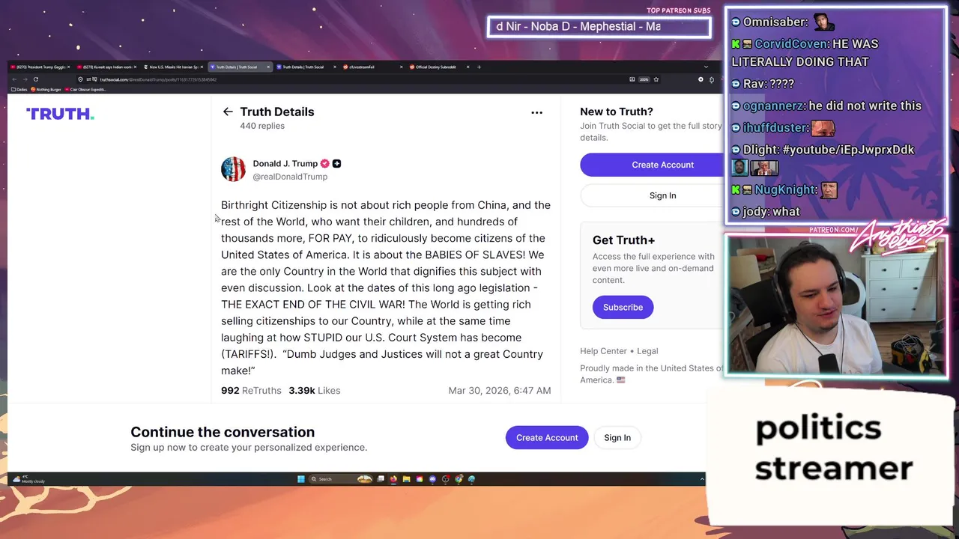Click the CorvidCoven chat message
Image resolution: width=959 pixels, height=539 pixels.
[x=805, y=52]
